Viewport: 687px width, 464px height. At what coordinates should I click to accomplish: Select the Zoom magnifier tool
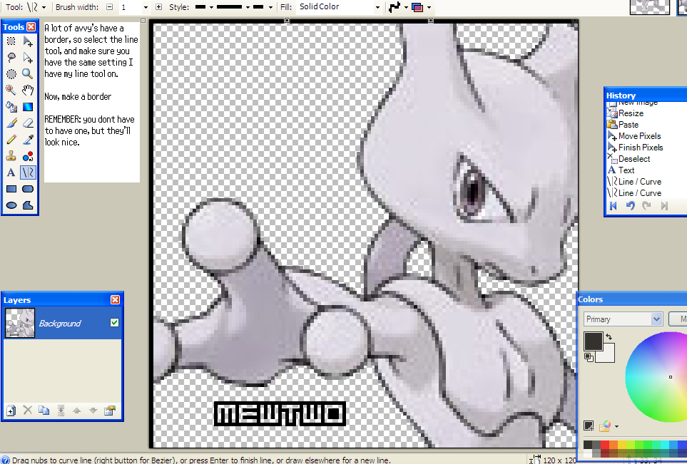click(28, 74)
